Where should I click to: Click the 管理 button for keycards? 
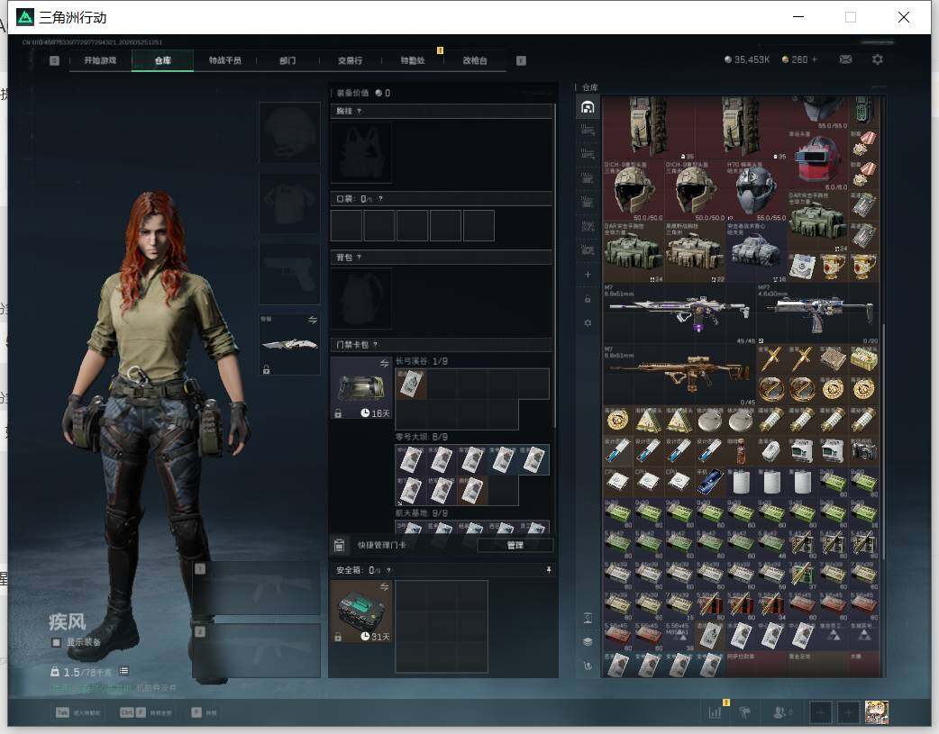(515, 546)
